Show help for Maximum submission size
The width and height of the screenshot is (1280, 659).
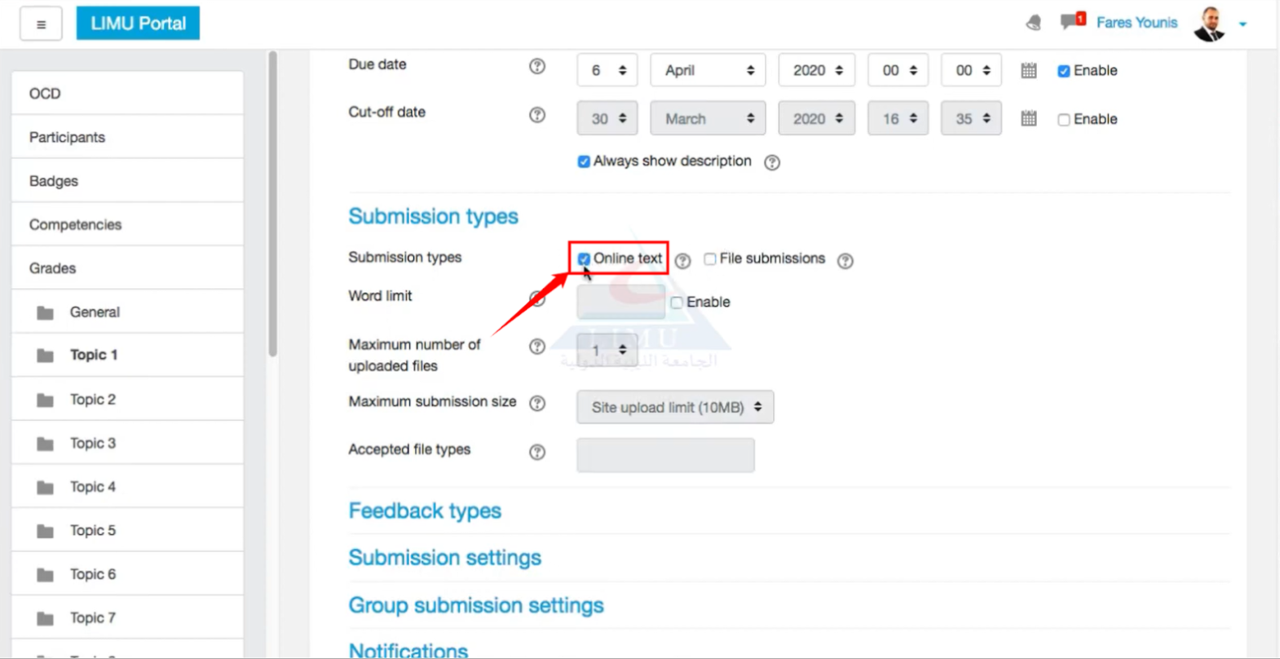tap(537, 403)
